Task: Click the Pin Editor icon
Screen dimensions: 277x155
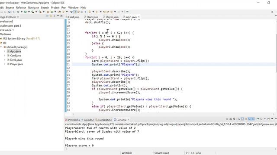Action: (x=127, y=12)
